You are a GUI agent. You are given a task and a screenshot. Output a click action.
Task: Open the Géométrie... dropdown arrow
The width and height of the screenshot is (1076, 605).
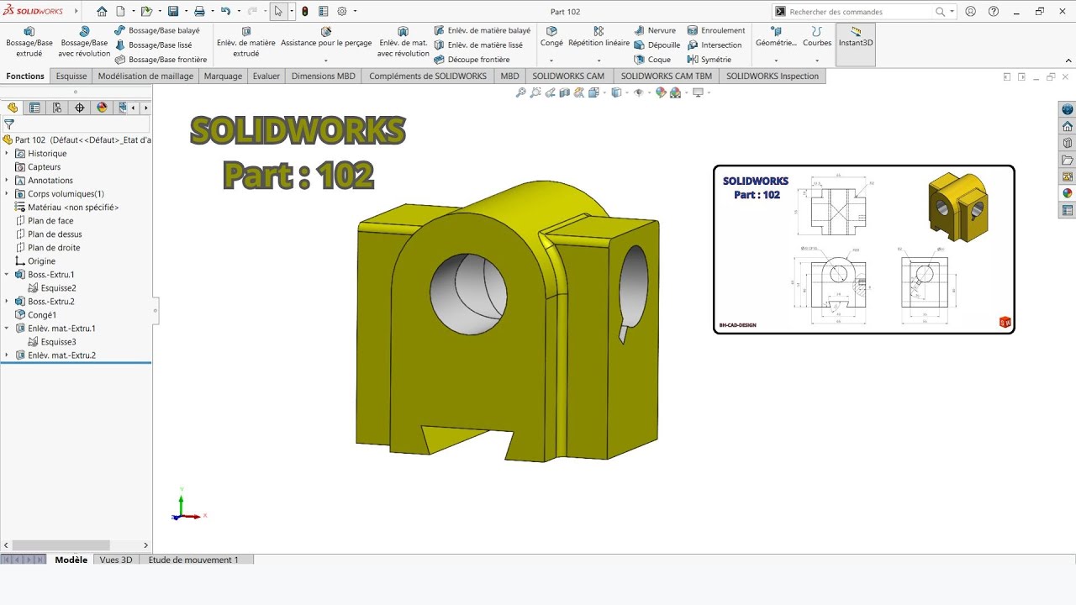tap(776, 60)
